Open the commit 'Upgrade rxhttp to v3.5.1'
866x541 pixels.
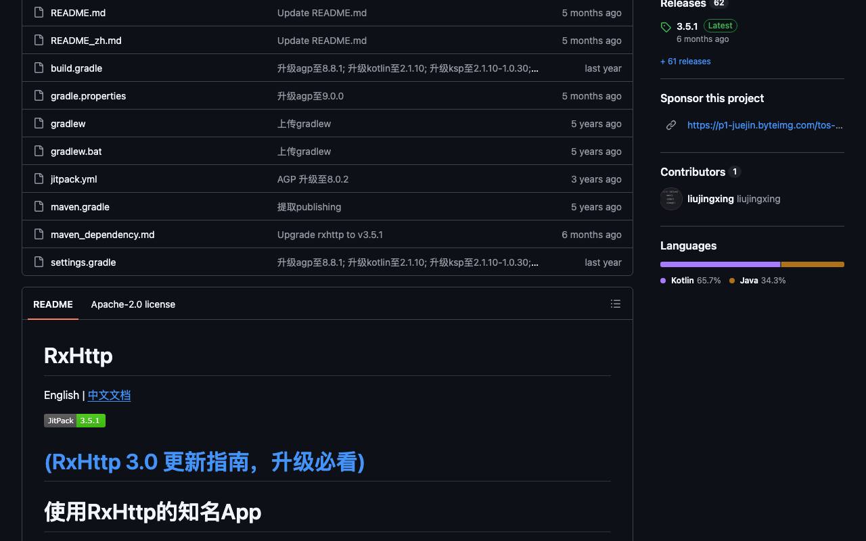point(330,235)
